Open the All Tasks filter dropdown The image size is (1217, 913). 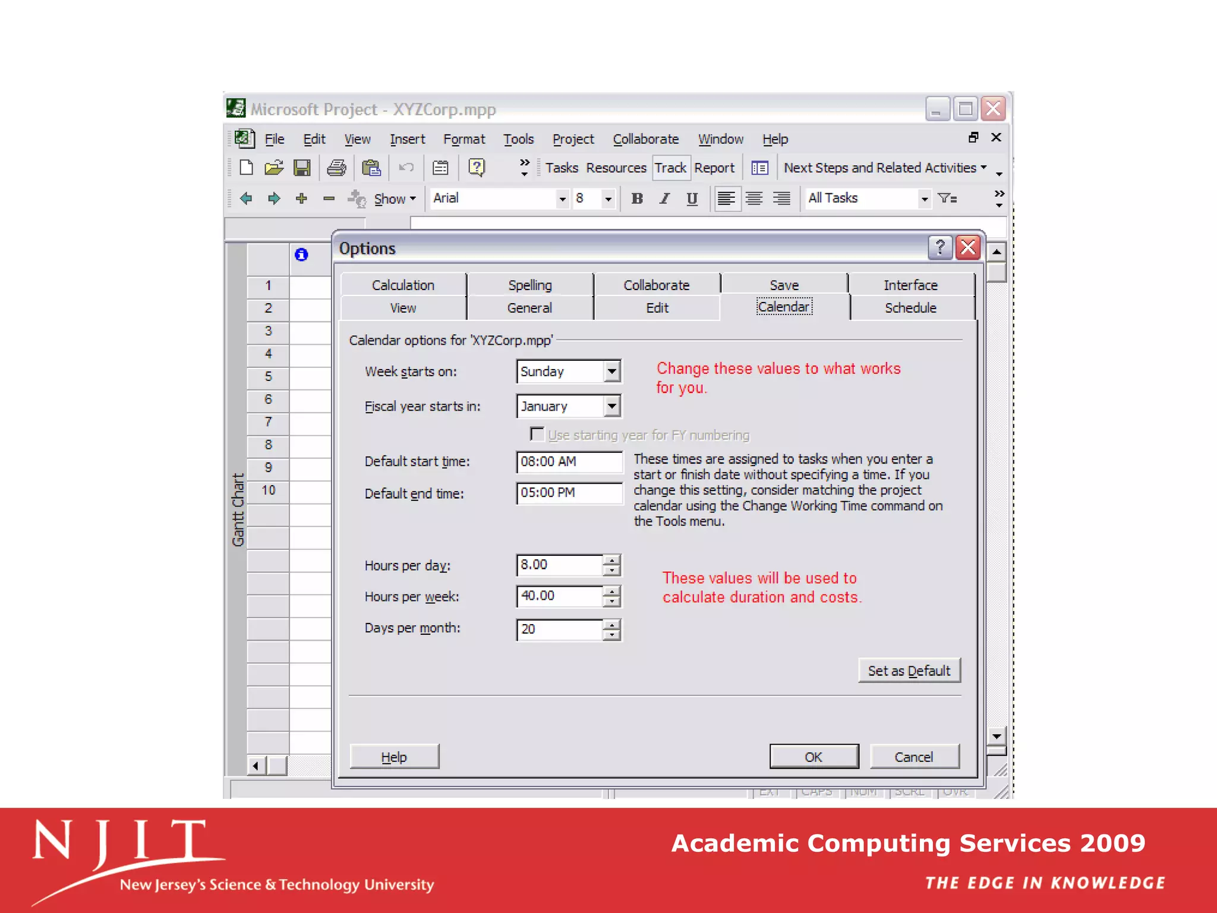[924, 199]
